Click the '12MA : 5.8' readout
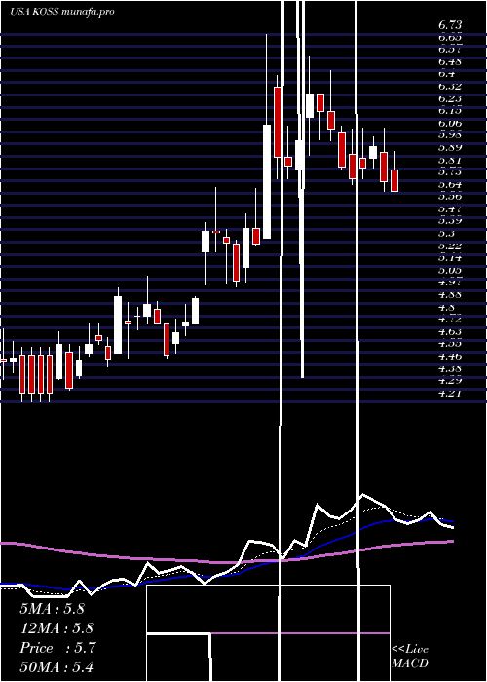Viewport: 487px width, 682px height. click(x=56, y=628)
